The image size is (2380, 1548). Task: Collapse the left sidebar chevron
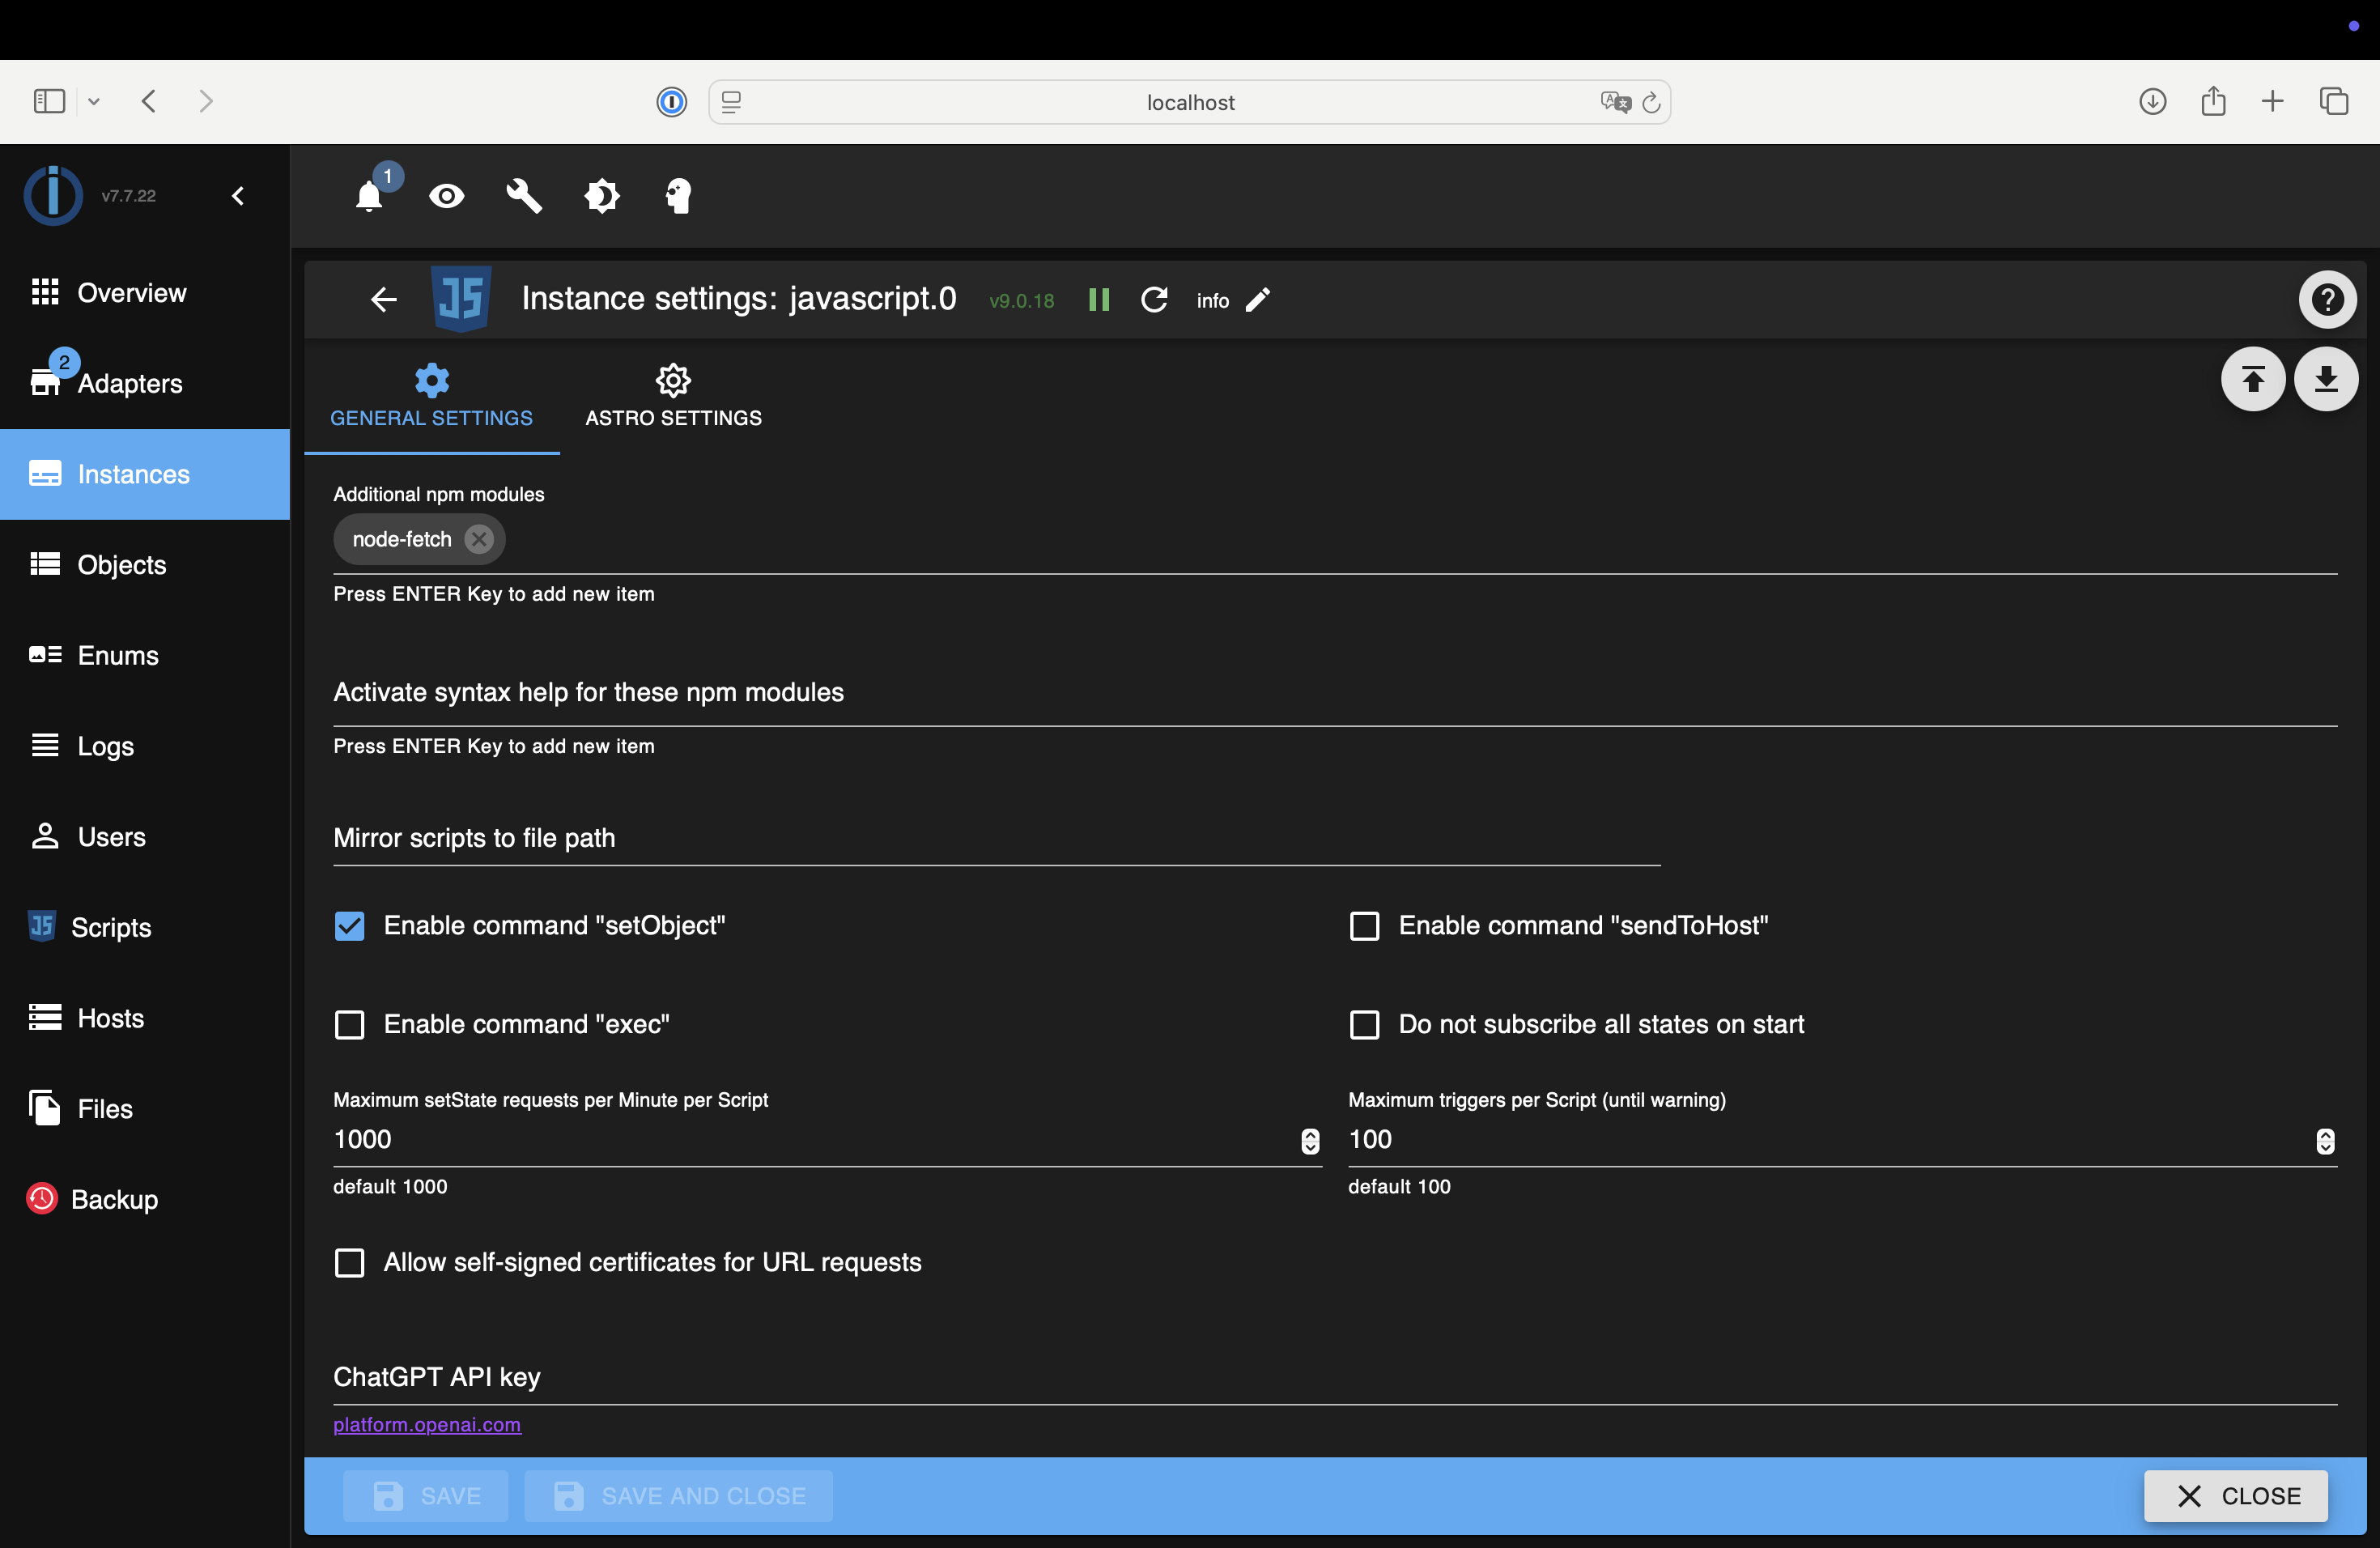(x=238, y=196)
